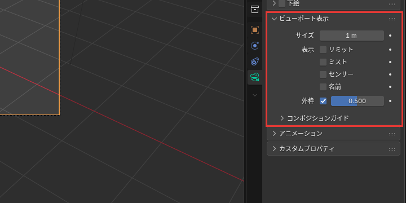The height and width of the screenshot is (203, 406).
Task: Click the サイズ field showing 1 m
Action: tap(352, 36)
